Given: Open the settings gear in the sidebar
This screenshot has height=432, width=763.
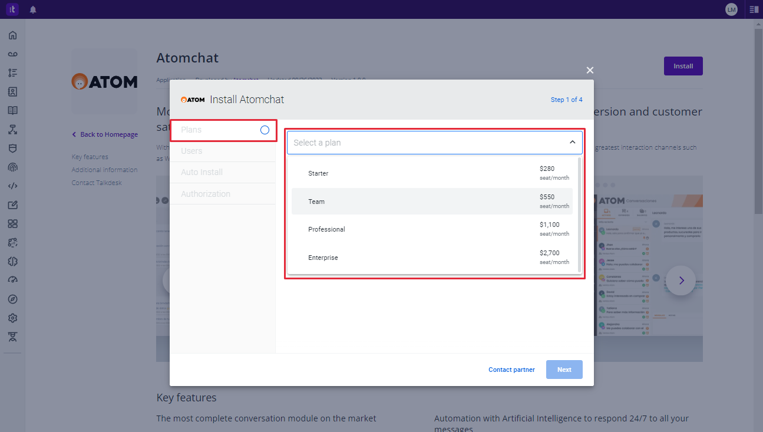Looking at the screenshot, I should coord(12,318).
